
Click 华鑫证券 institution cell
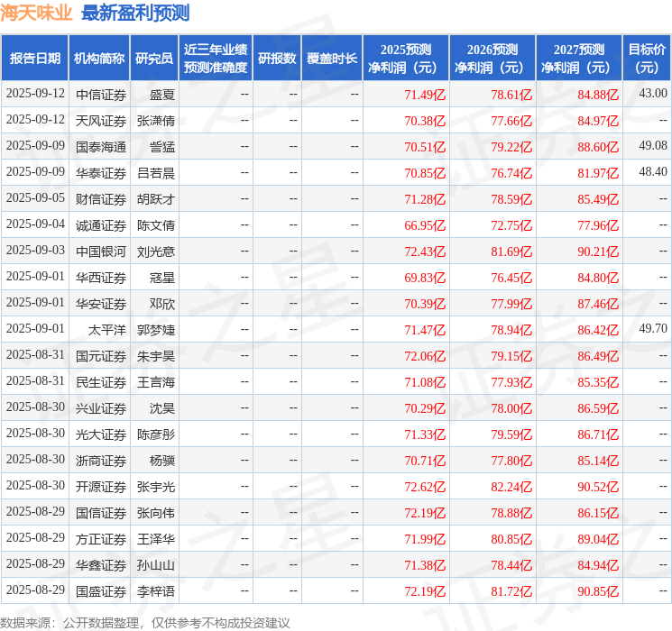(101, 565)
